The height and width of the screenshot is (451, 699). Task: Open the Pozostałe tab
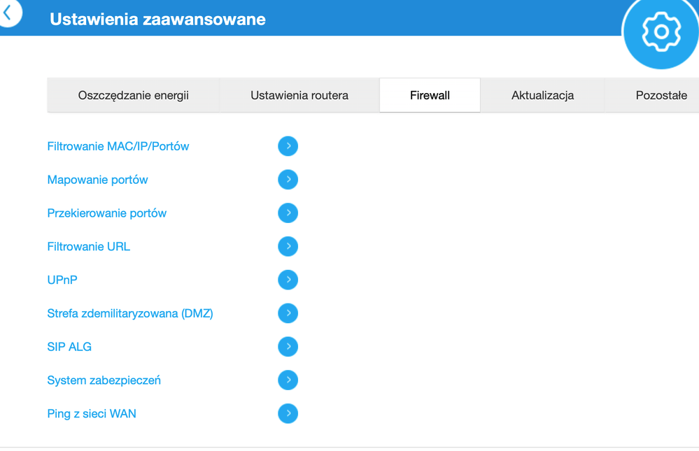661,95
